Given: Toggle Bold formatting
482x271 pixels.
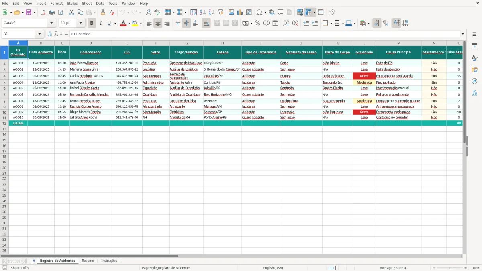Looking at the screenshot, I should 92,23.
